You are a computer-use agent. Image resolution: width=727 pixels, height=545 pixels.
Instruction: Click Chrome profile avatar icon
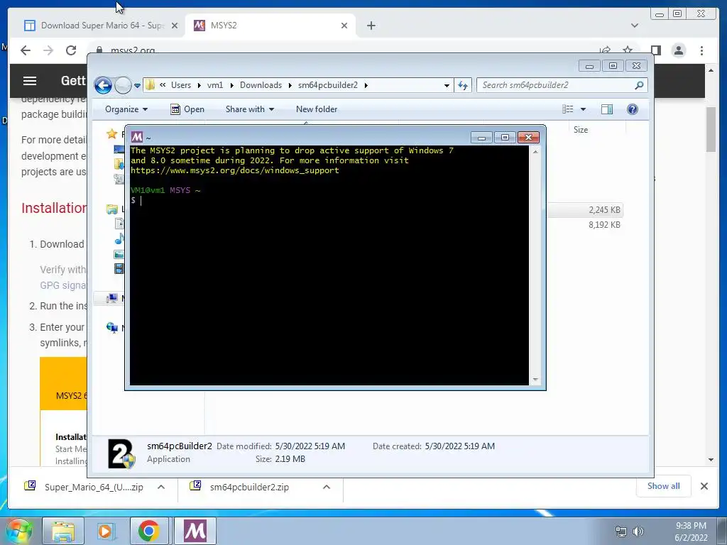(678, 50)
